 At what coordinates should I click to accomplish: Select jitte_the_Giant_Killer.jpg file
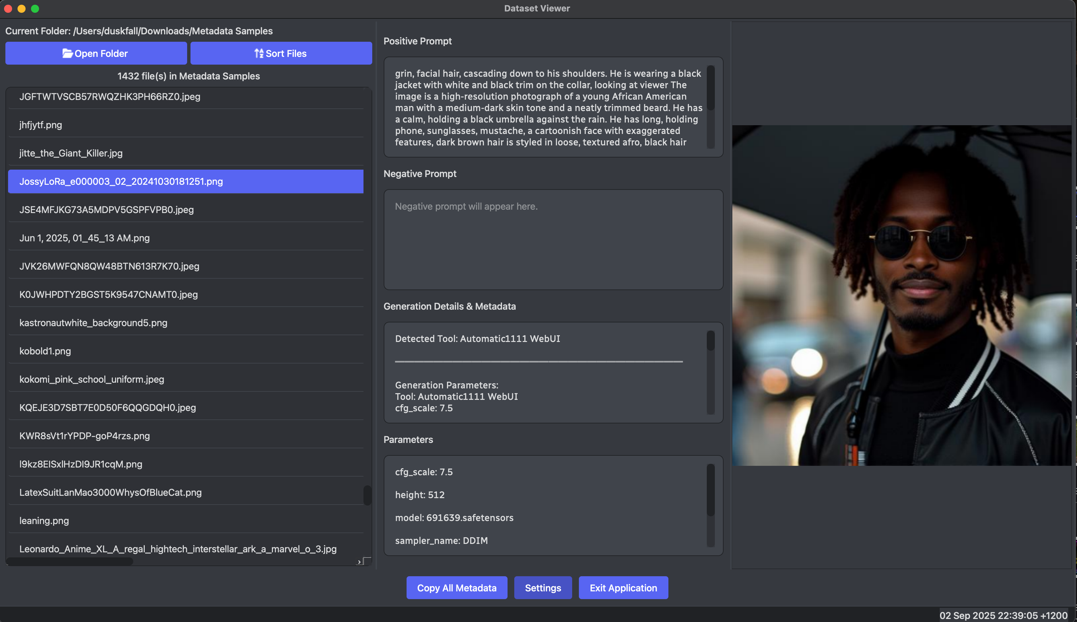pyautogui.click(x=71, y=153)
